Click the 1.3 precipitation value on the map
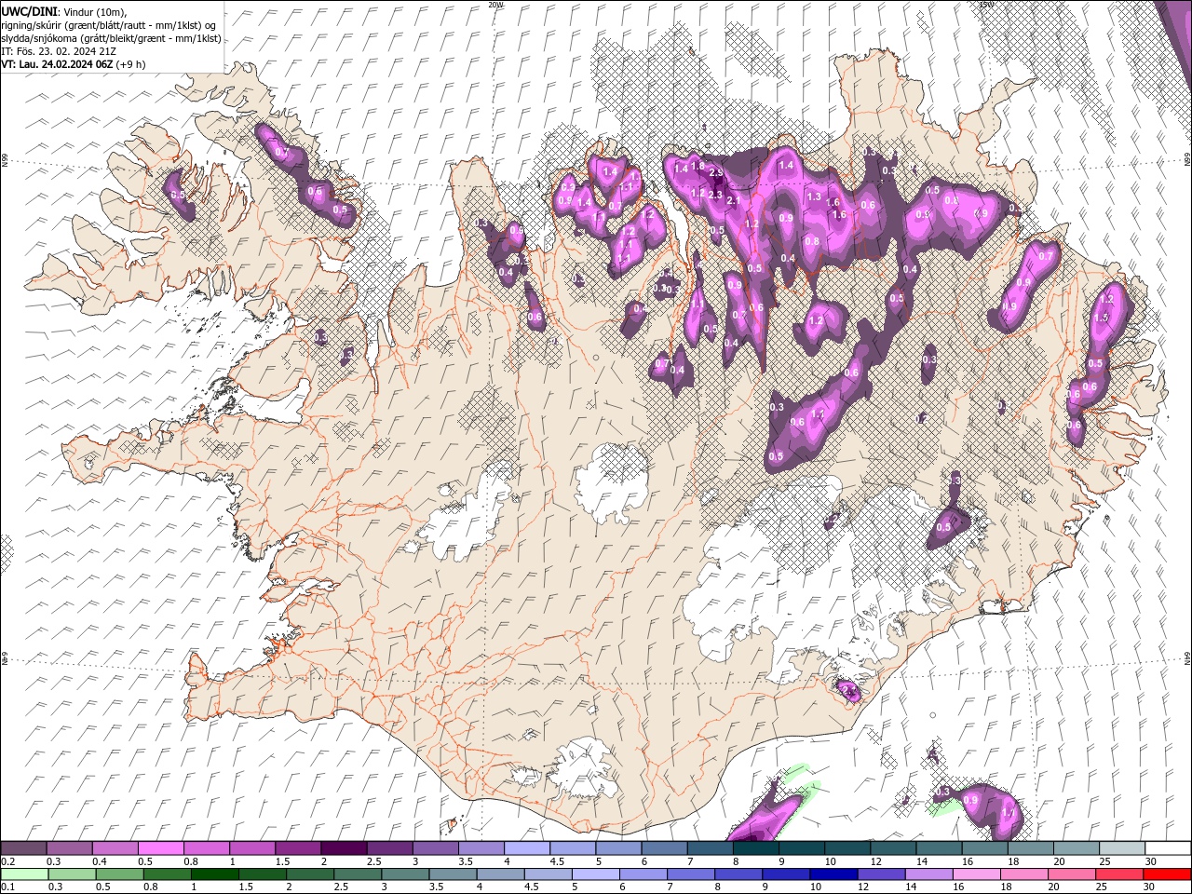1192x894 pixels. (814, 197)
